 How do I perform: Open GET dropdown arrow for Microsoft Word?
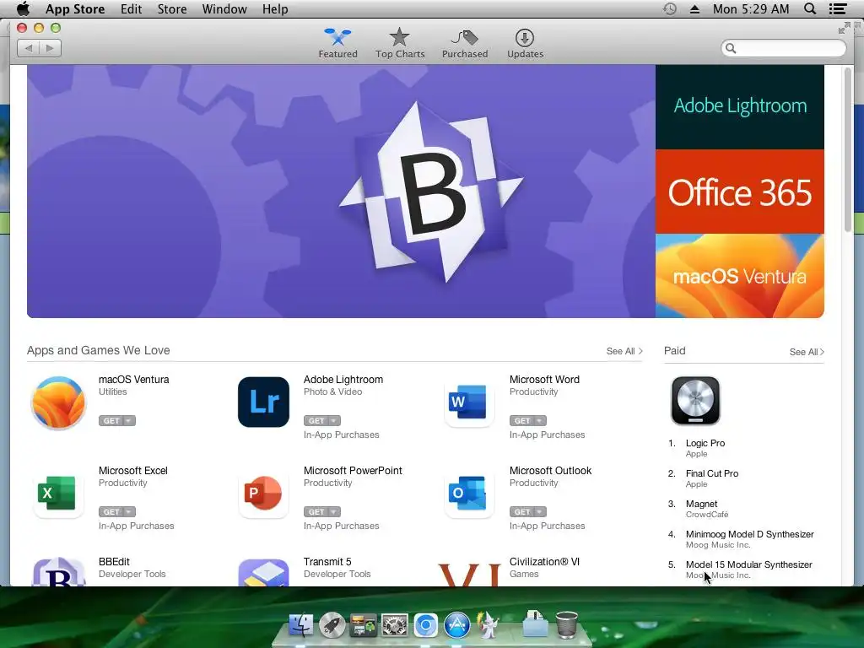(539, 421)
